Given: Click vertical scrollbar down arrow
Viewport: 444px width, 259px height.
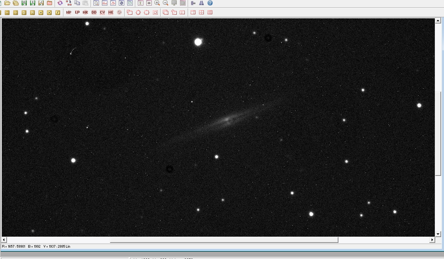Looking at the screenshot, I should pyautogui.click(x=438, y=234).
